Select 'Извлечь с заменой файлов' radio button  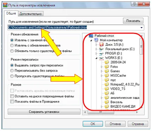(12, 40)
